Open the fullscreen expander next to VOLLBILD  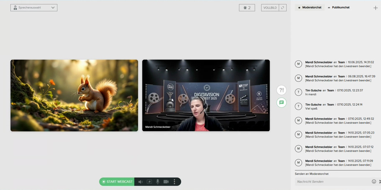pos(282,8)
